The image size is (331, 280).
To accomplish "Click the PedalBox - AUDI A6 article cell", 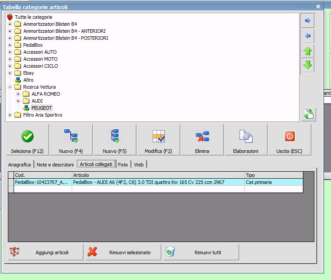I will pos(158,182).
